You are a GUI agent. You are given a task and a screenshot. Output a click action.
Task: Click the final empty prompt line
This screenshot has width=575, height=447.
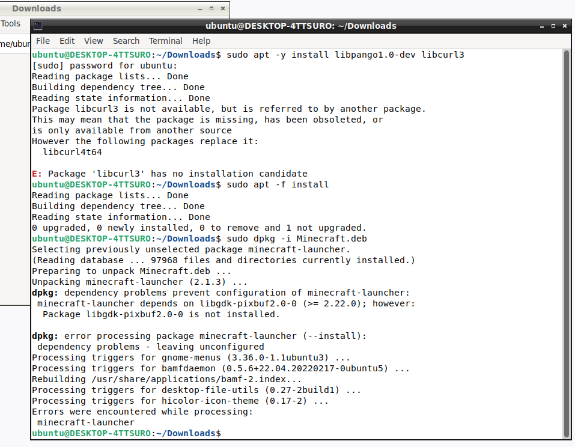(x=127, y=433)
